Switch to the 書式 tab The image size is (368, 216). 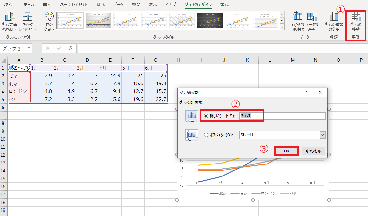[224, 4]
